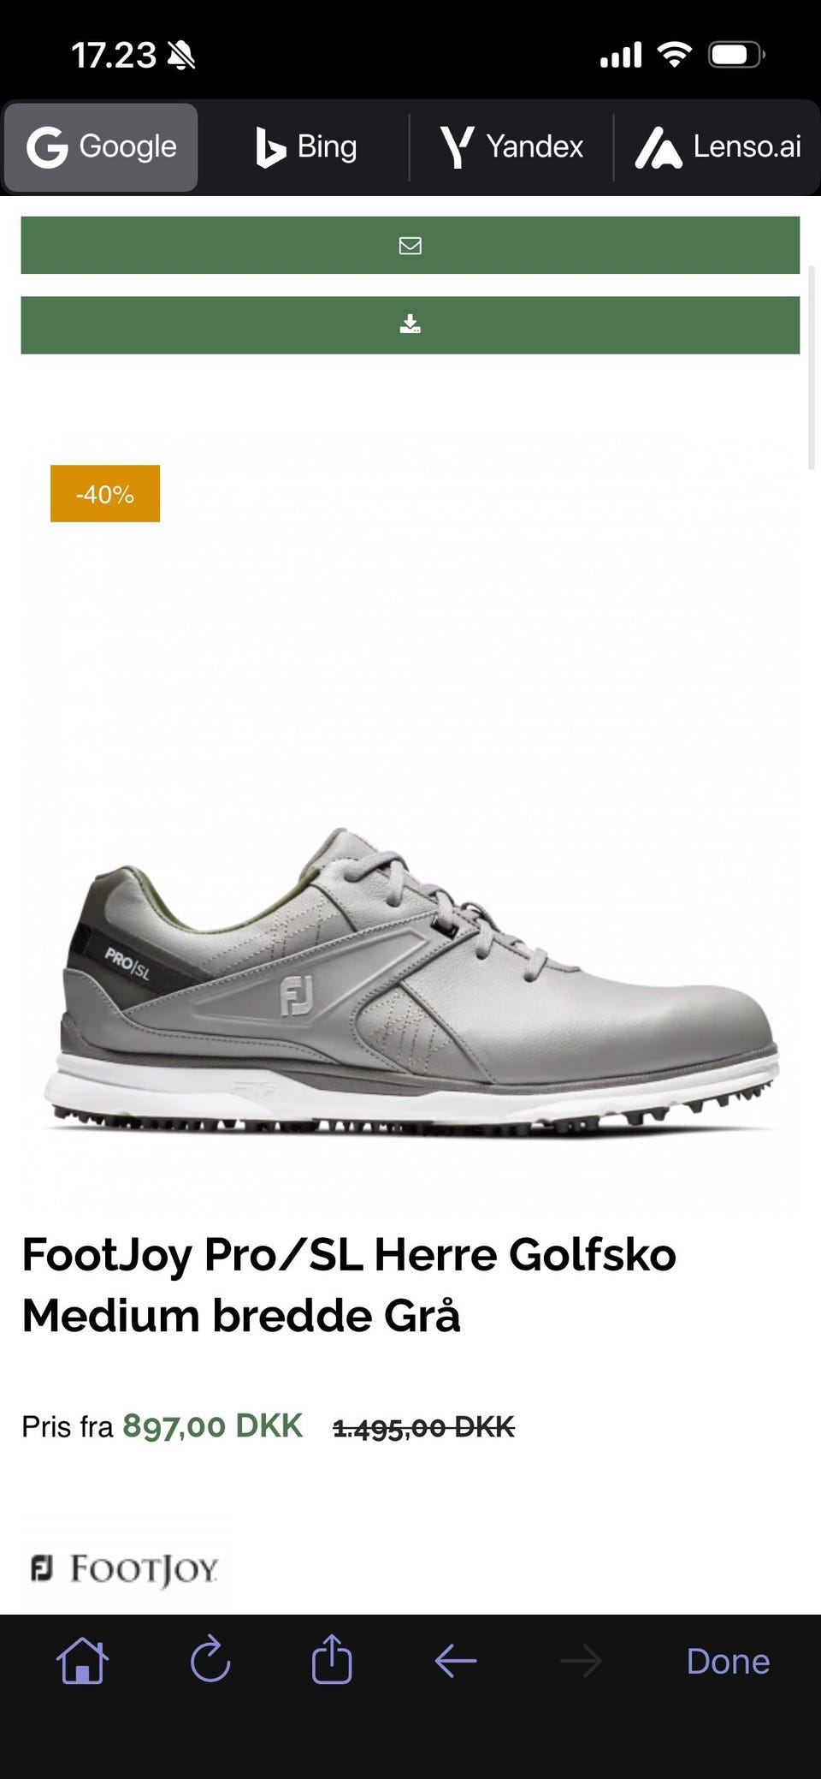Viewport: 821px width, 1779px height.
Task: Open the FootJoy Pro/SL shoe image
Action: click(x=410, y=979)
